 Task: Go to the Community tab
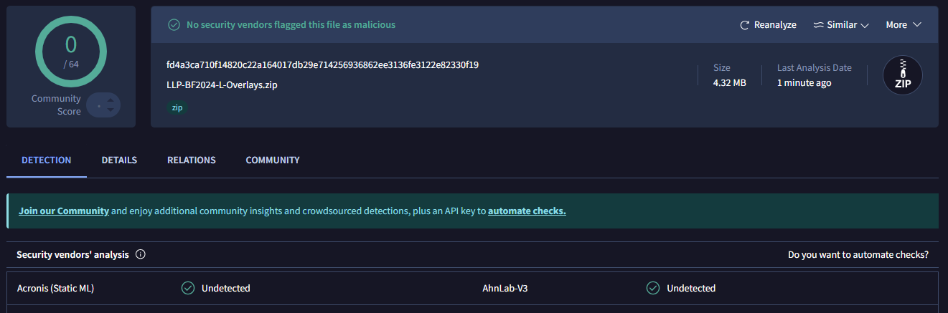click(273, 160)
